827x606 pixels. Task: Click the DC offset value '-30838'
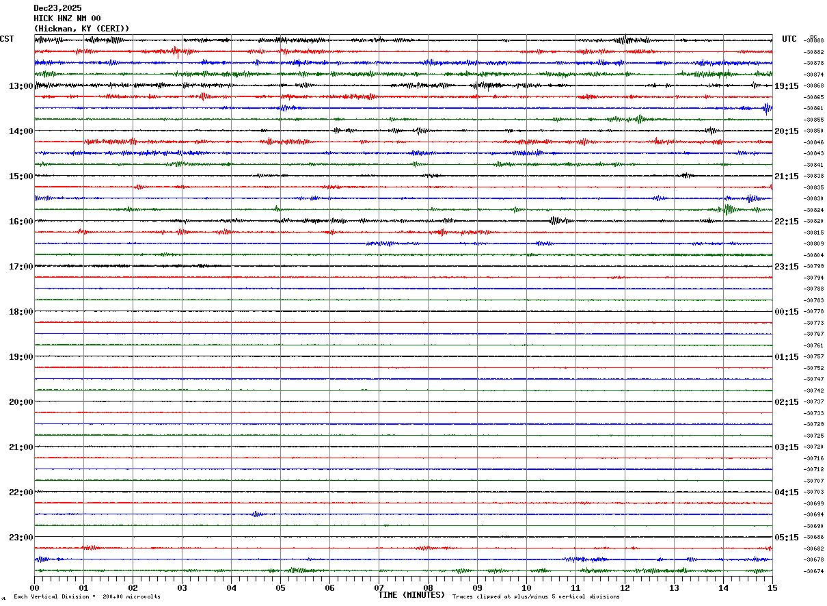(814, 176)
